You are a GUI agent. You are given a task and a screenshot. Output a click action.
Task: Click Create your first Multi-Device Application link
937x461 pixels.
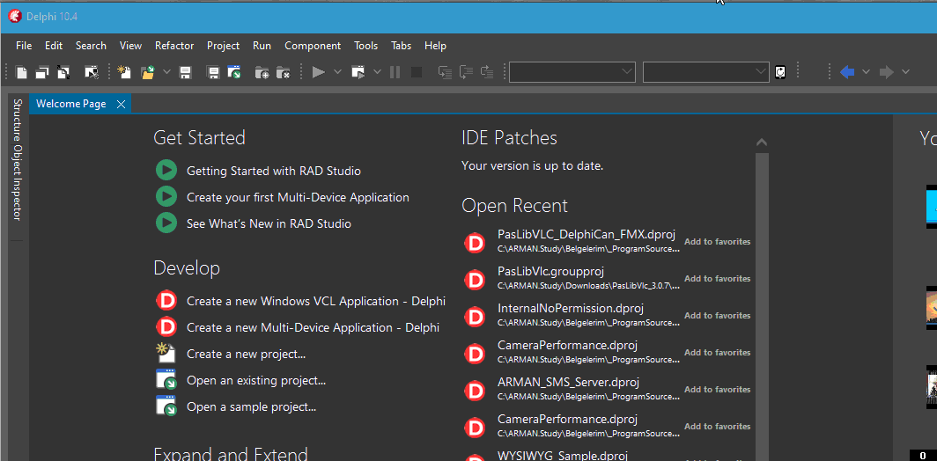pyautogui.click(x=299, y=197)
